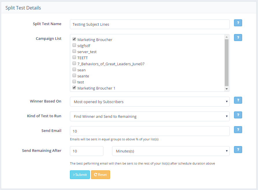Click the Reset button
The height and width of the screenshot is (190, 258).
tap(100, 175)
